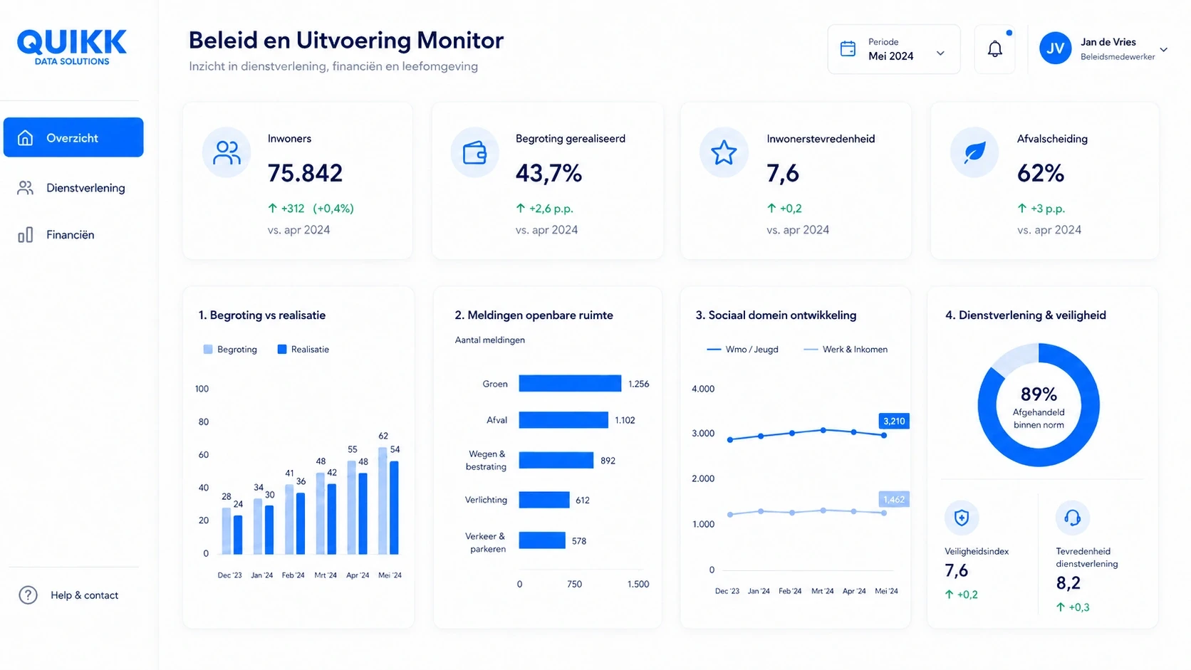Toggle the Wmo / Jeugd legend line
This screenshot has width=1191, height=670.
714,350
